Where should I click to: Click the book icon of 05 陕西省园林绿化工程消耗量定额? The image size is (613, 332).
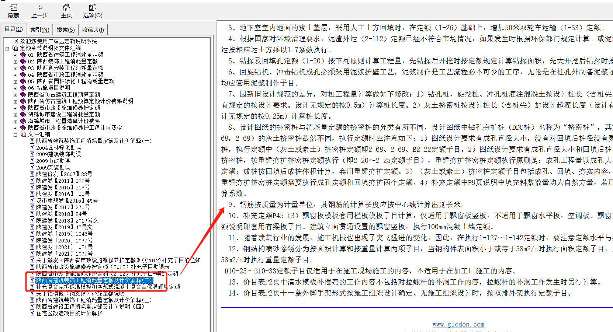pos(23,81)
